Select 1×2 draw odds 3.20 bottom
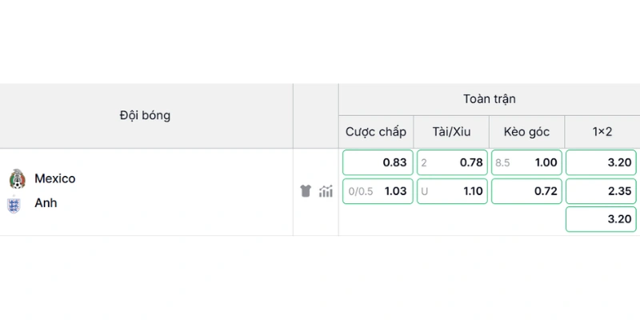This screenshot has width=640, height=320. (601, 219)
